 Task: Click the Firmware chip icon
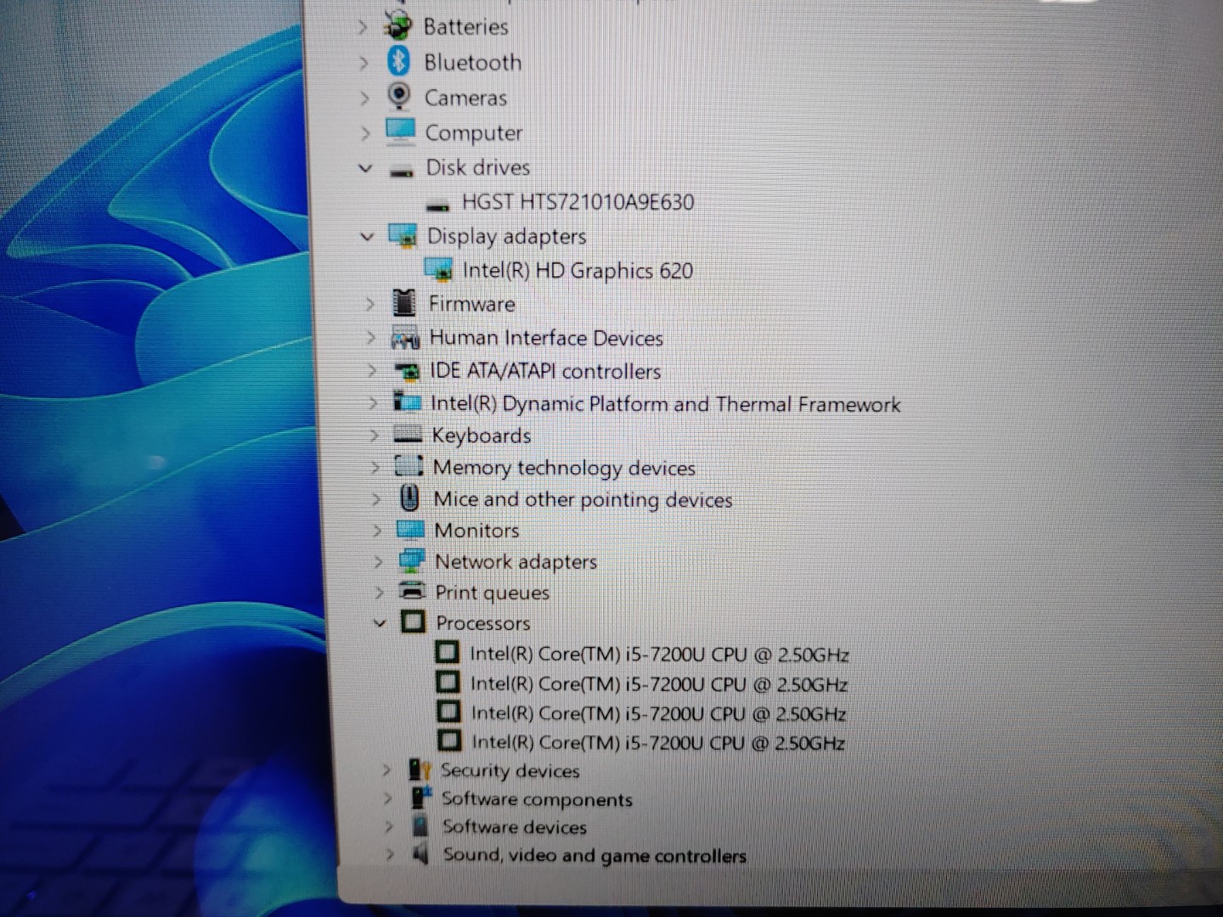coord(404,302)
